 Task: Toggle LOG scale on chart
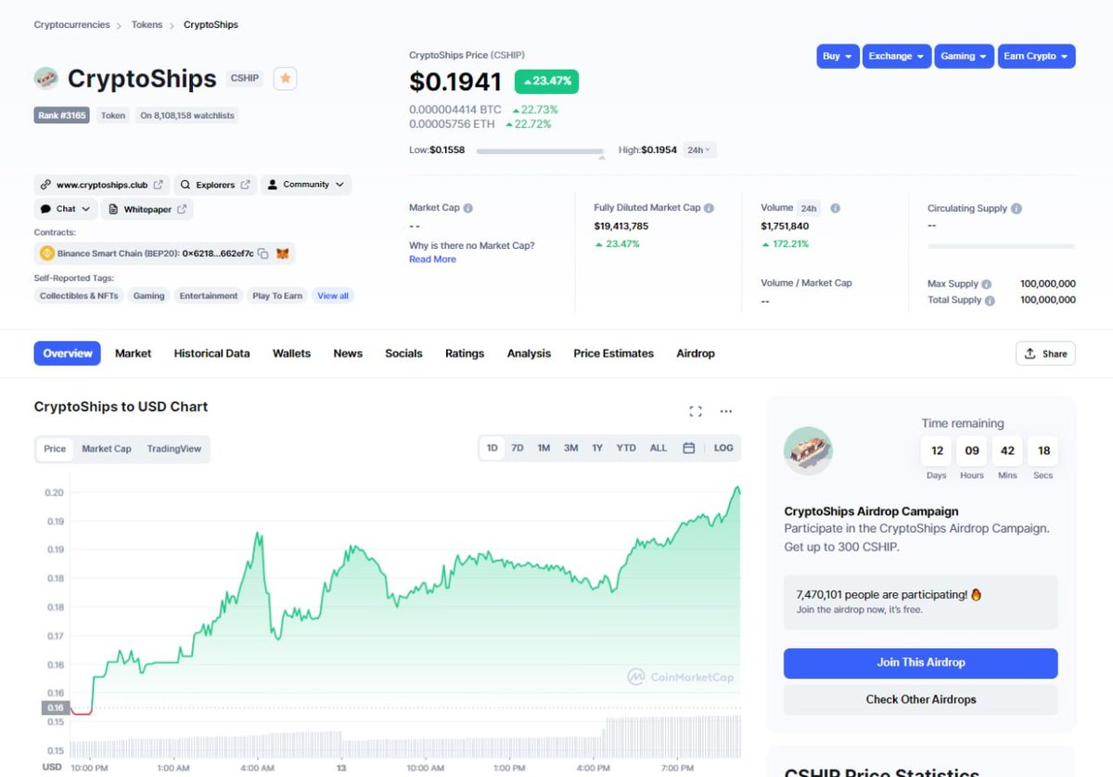click(723, 447)
